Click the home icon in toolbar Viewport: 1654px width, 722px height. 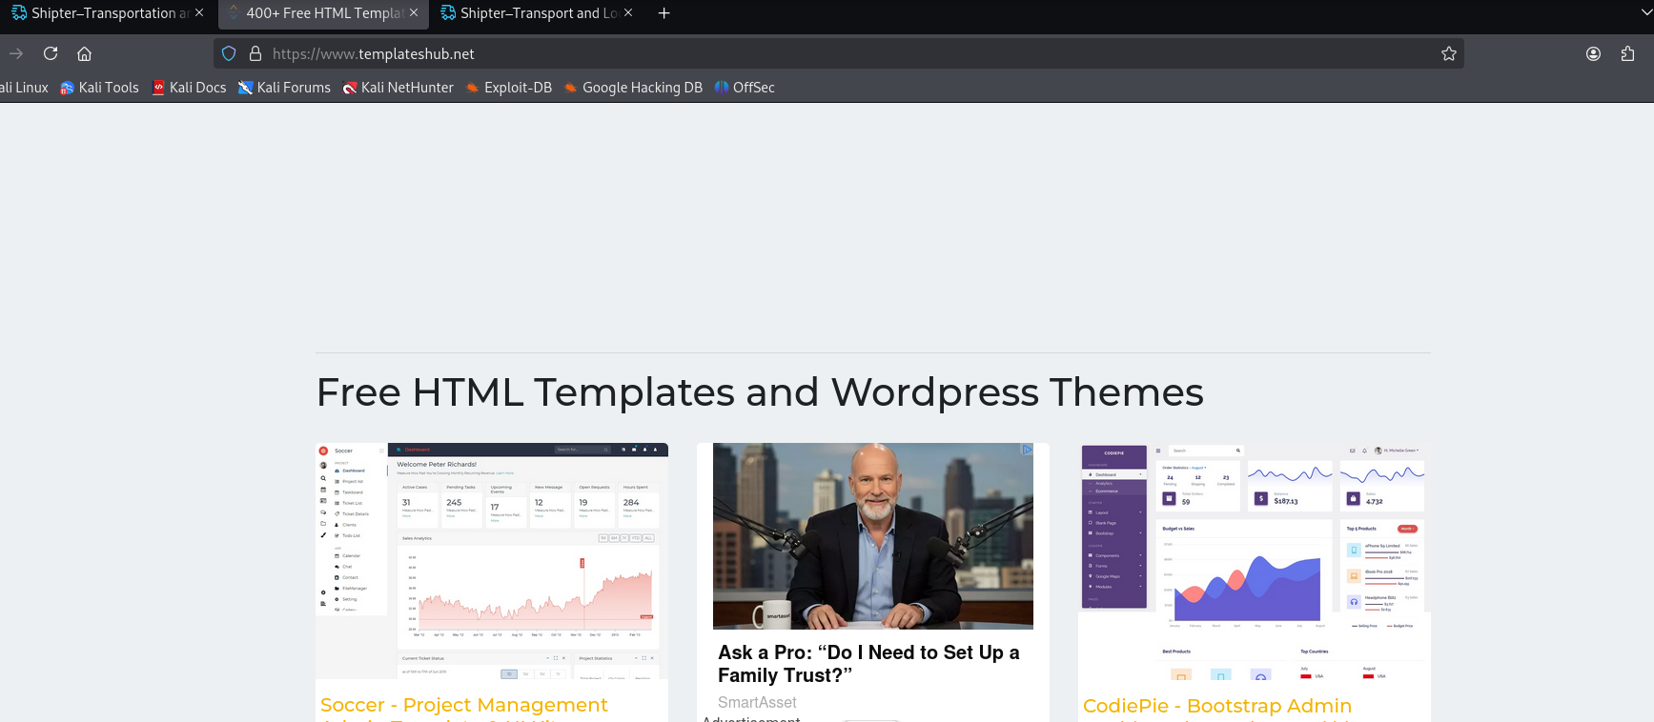(x=84, y=53)
